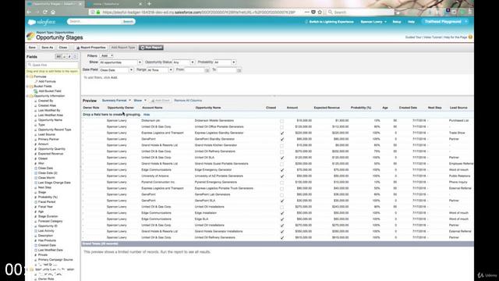Open the Trailhead Playground app menu

pyautogui.click(x=445, y=22)
